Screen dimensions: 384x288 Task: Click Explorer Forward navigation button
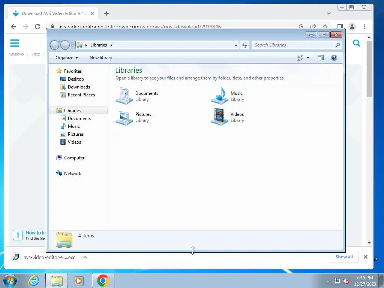click(65, 45)
